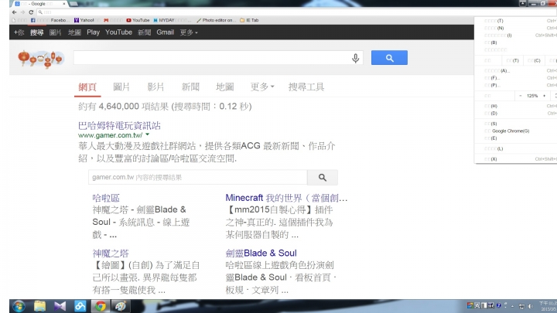Open YouTube in the Google black bar
This screenshot has width=557, height=313.
coord(118,32)
